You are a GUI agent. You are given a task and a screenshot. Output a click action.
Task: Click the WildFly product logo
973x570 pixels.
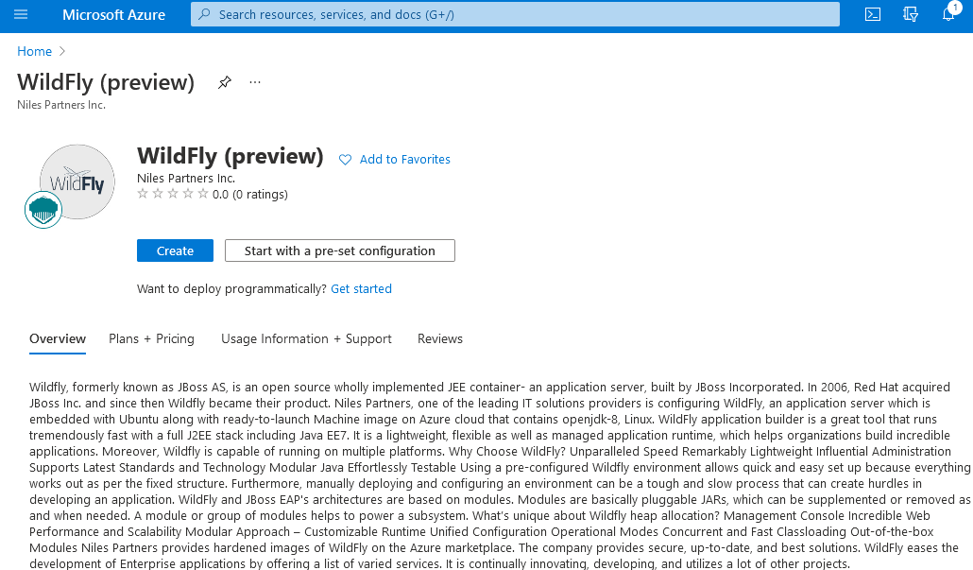[x=77, y=181]
